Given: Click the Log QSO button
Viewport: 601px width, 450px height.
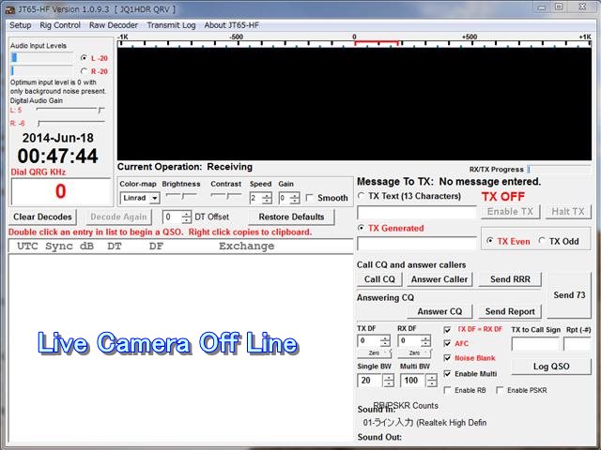Looking at the screenshot, I should point(551,367).
